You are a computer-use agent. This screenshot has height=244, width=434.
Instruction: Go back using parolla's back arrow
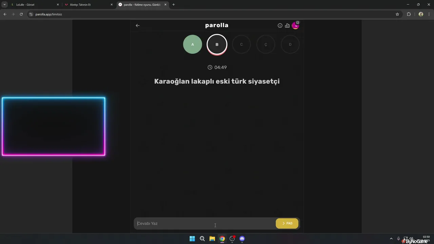click(138, 25)
